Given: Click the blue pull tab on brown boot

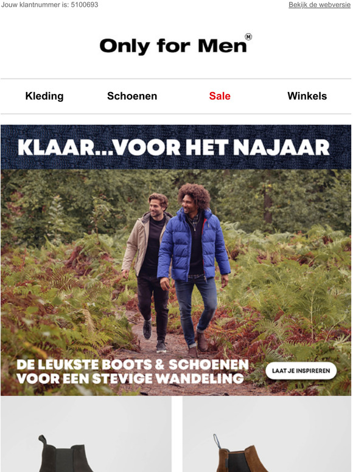Looking at the screenshot, I should pyautogui.click(x=217, y=442).
